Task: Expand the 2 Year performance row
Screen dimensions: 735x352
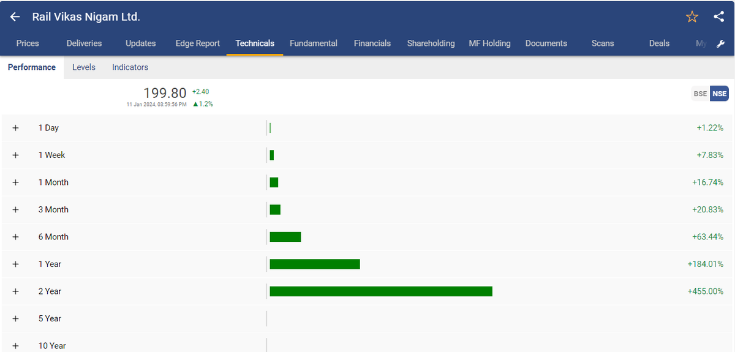Action: (x=16, y=291)
